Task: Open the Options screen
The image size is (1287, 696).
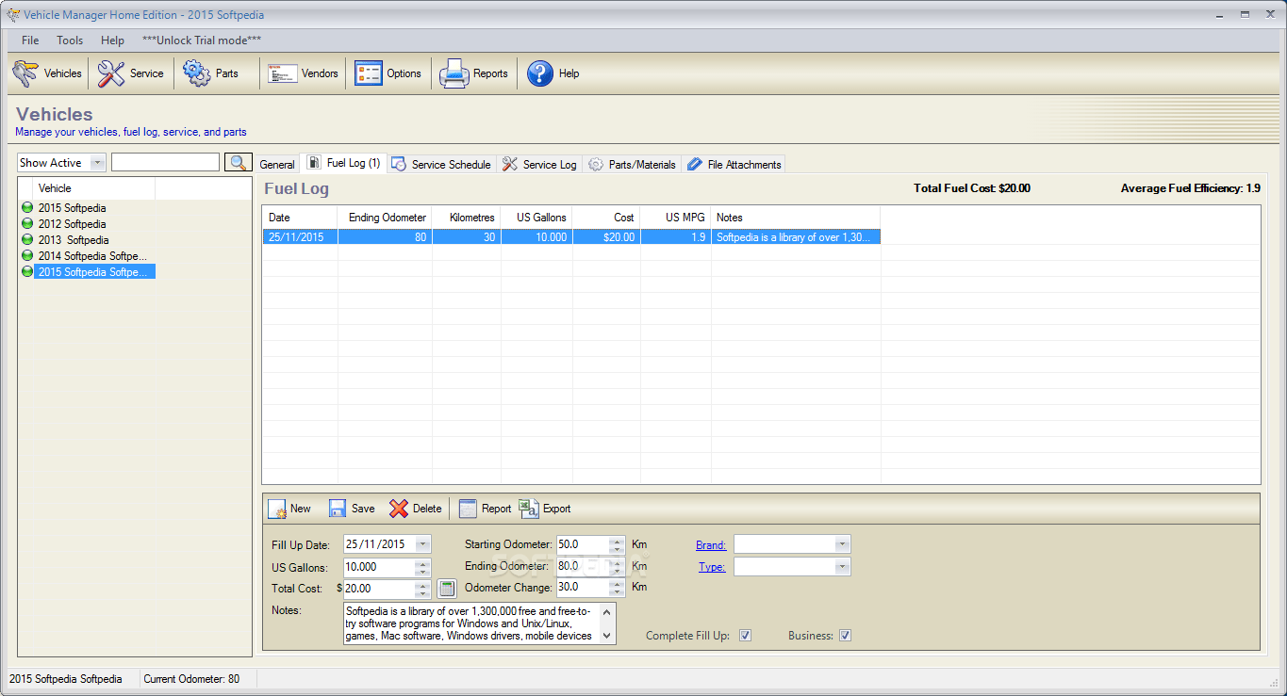Action: 388,73
